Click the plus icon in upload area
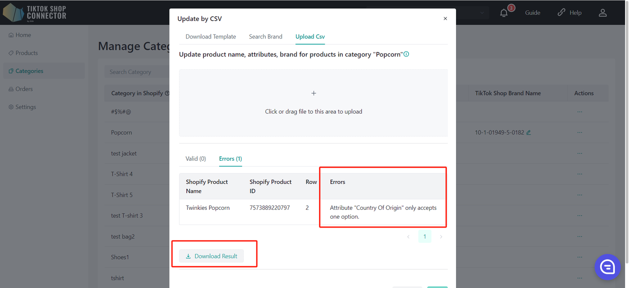Screen dimensions: 629x288 click(x=314, y=93)
